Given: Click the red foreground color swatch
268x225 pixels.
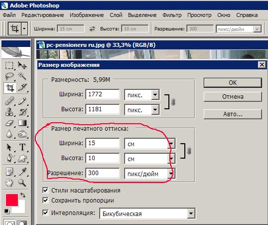Looking at the screenshot, I should click(12, 200).
